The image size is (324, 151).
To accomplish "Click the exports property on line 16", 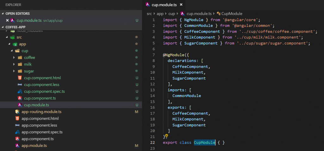I will 176,107.
